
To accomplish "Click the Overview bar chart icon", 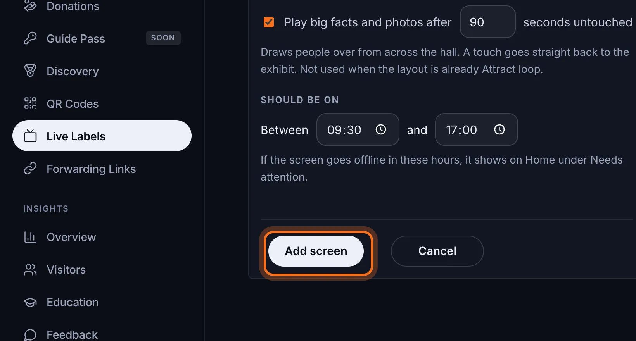I will tap(30, 237).
